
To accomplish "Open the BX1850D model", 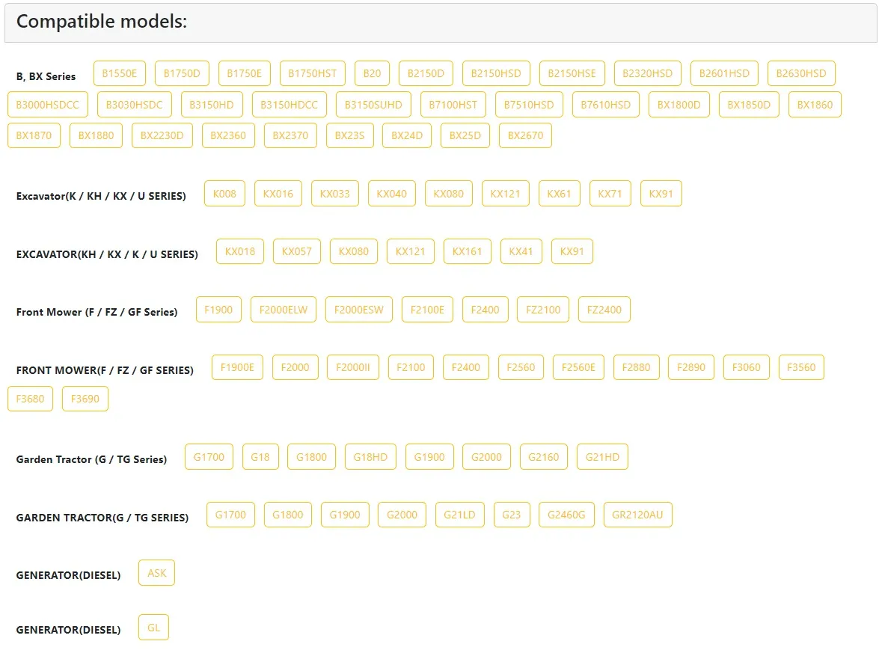I will (749, 105).
